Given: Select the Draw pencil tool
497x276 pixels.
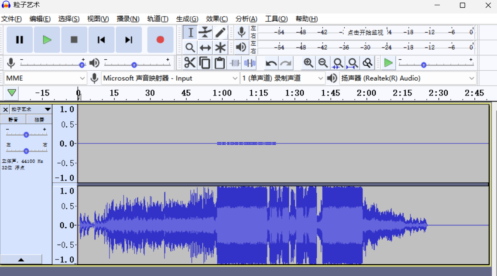Looking at the screenshot, I should [220, 33].
